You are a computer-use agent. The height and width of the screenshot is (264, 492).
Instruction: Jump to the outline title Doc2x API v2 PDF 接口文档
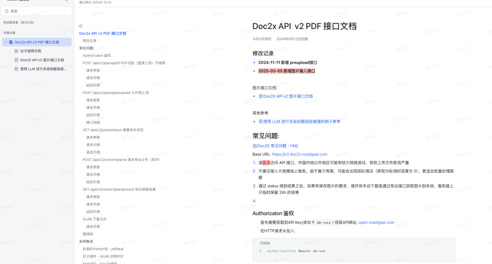(102, 33)
